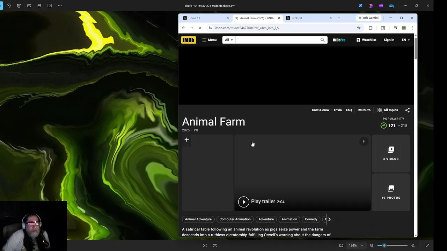Open the EN language dropdown

pyautogui.click(x=405, y=40)
